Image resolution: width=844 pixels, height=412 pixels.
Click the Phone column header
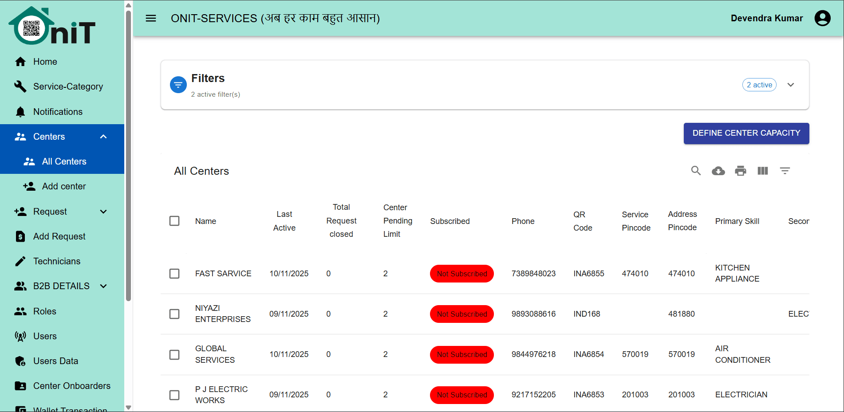click(523, 221)
